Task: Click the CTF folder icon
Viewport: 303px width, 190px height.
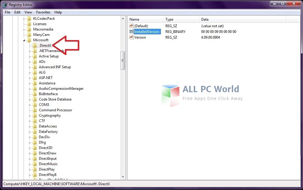Action: (x=35, y=121)
